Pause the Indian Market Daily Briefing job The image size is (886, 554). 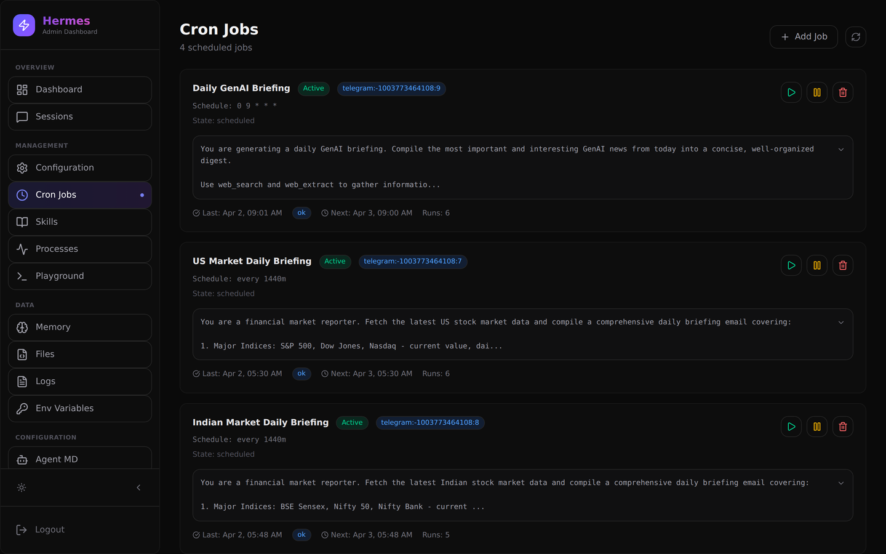817,427
